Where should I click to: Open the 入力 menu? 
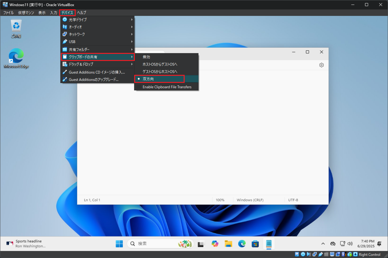click(54, 13)
